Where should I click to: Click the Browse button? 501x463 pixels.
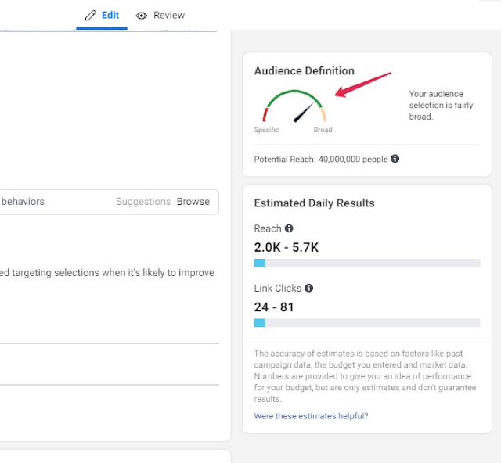(193, 202)
